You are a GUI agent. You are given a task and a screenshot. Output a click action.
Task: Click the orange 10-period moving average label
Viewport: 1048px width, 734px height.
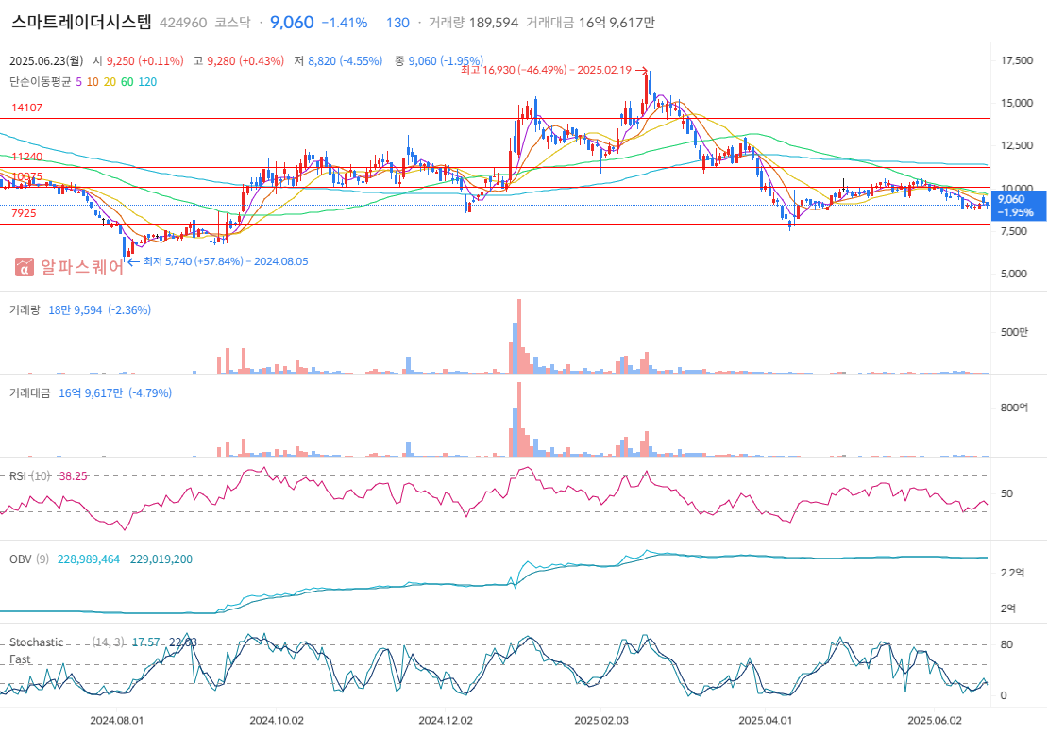point(93,81)
